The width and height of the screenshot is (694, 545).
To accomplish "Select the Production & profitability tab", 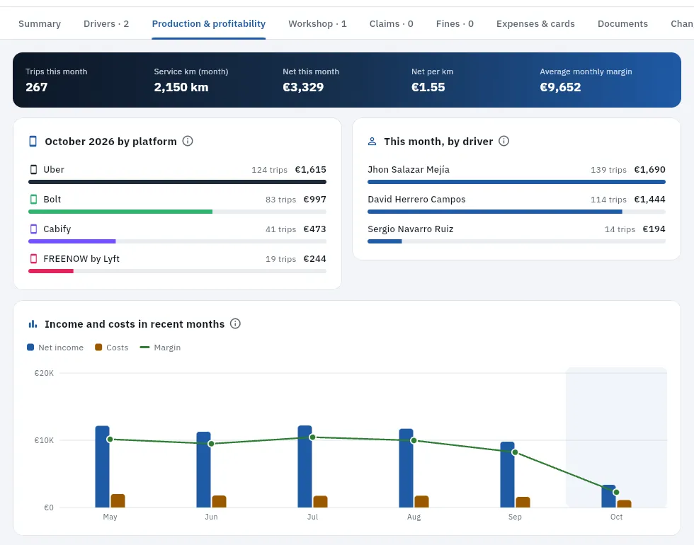I will point(208,23).
